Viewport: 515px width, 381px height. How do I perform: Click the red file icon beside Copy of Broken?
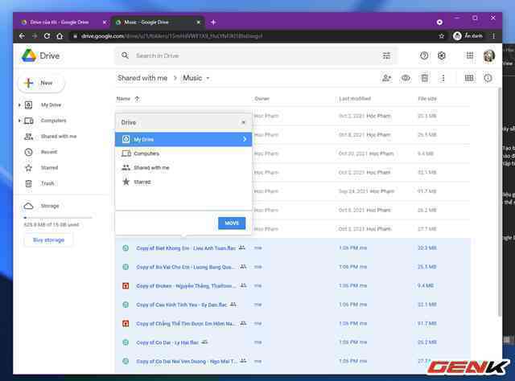point(126,286)
